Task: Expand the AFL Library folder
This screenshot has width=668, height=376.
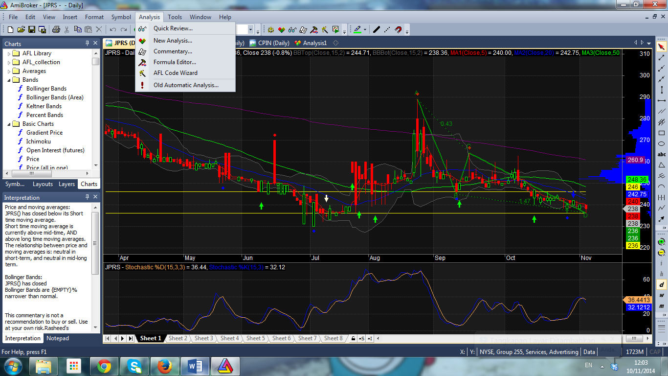Action: click(9, 53)
